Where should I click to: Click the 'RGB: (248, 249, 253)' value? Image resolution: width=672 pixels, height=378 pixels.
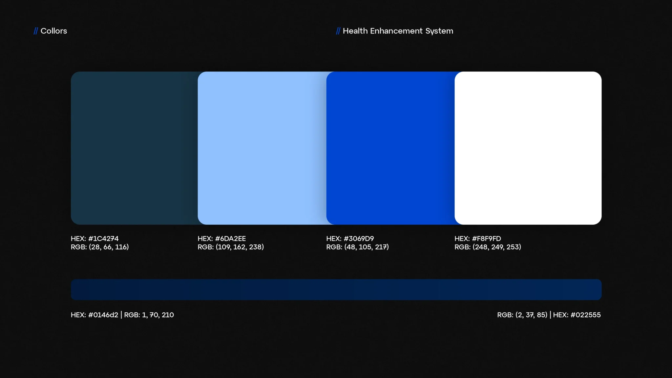click(488, 247)
